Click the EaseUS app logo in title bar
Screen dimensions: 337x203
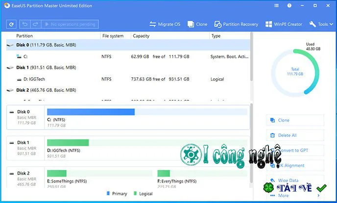pos(7,5)
